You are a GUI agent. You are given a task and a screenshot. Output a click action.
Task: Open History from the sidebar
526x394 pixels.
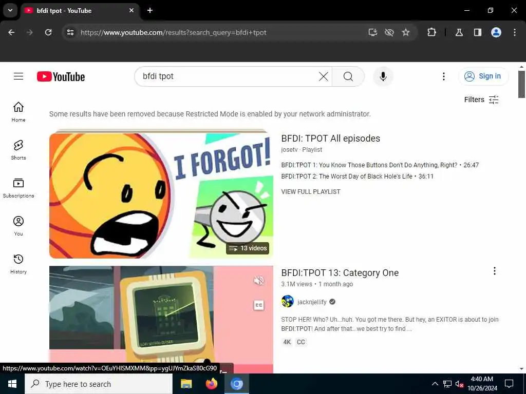[x=18, y=264]
